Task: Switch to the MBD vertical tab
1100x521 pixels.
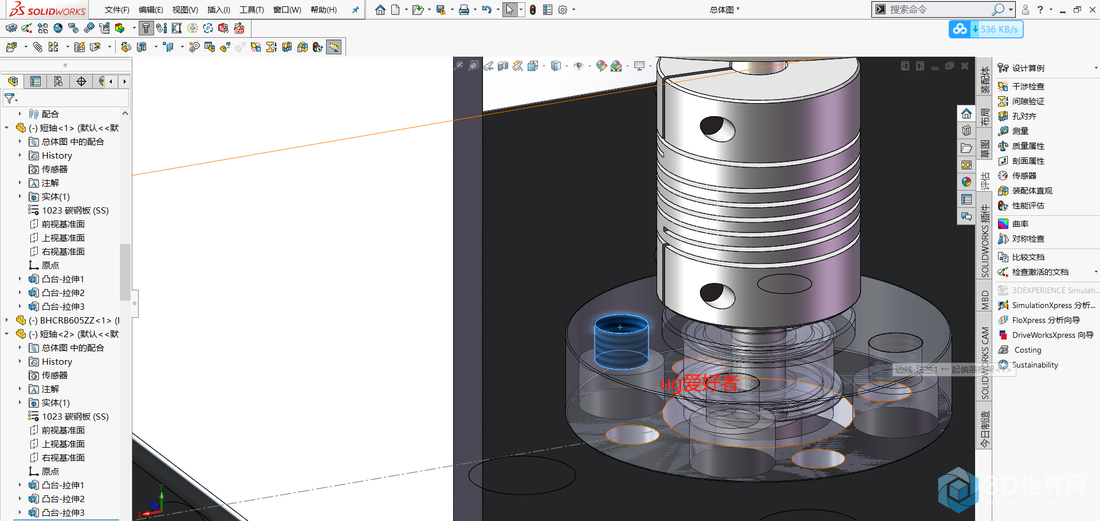Action: click(x=984, y=300)
